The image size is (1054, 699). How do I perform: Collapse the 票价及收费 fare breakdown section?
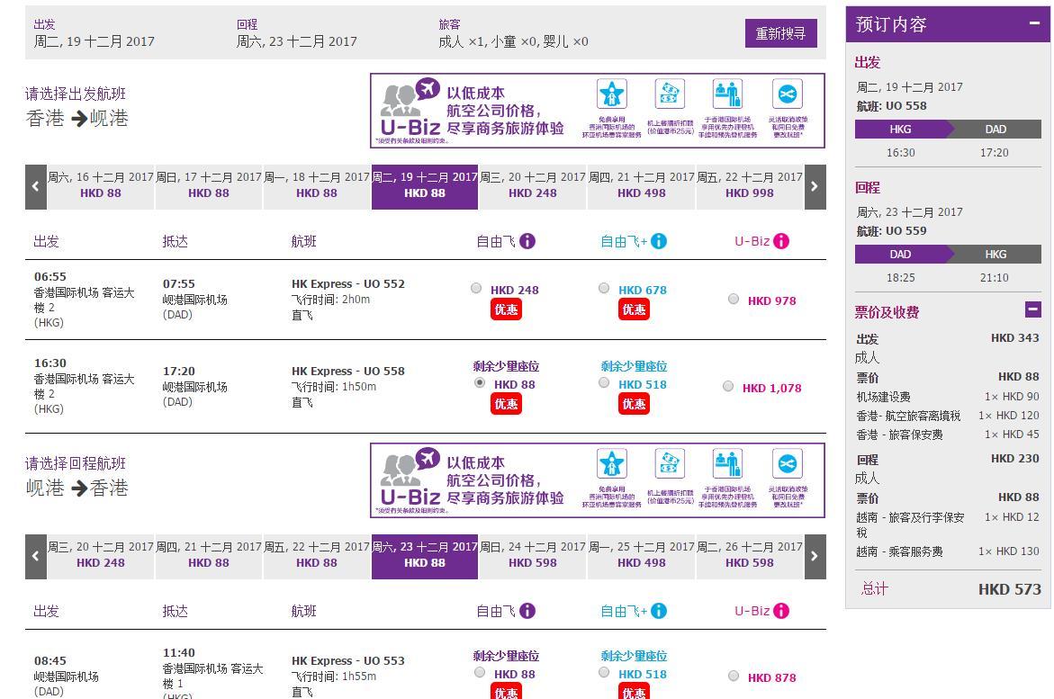coord(1033,309)
